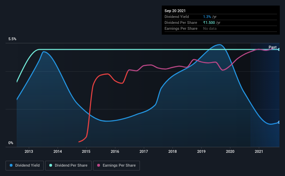The image size is (285, 176).
Task: Select the 2017 label on the x-axis
Action: (144, 151)
